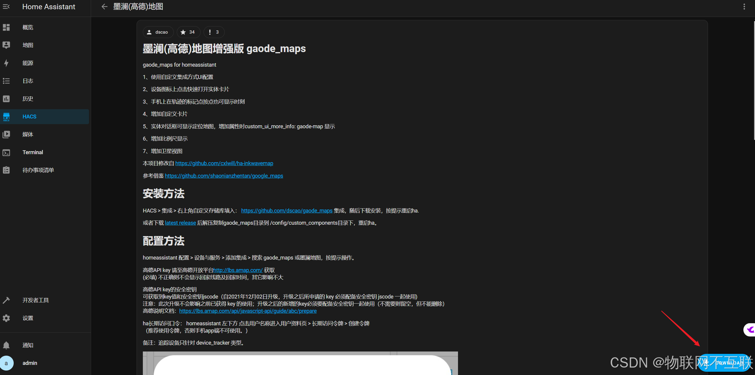The width and height of the screenshot is (755, 375).
Task: Click the 34 stars chip
Action: tap(188, 32)
